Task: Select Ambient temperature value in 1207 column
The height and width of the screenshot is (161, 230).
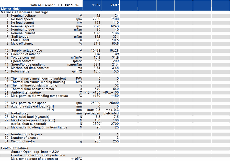Action: [x=93, y=93]
